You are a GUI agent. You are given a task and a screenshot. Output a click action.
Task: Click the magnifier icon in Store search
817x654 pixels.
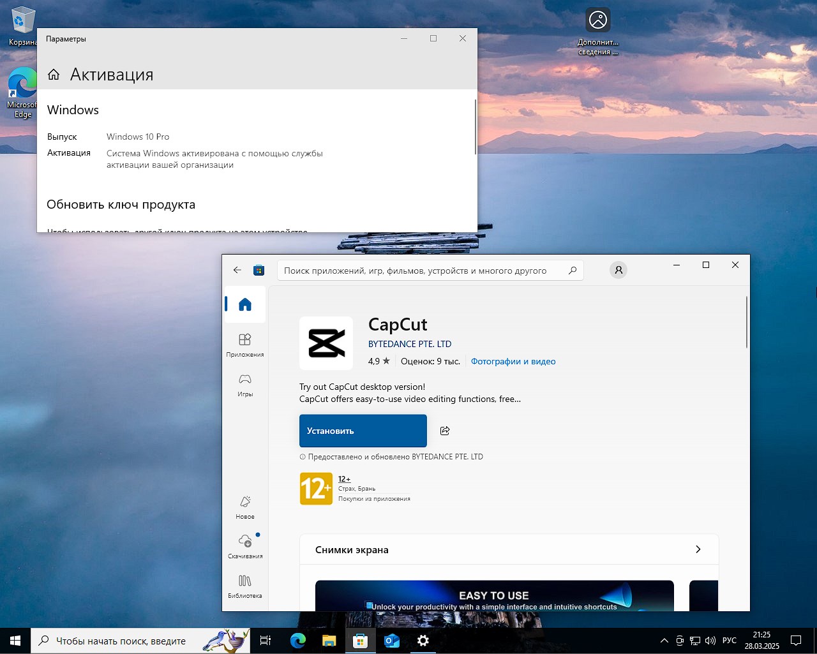[x=573, y=271]
